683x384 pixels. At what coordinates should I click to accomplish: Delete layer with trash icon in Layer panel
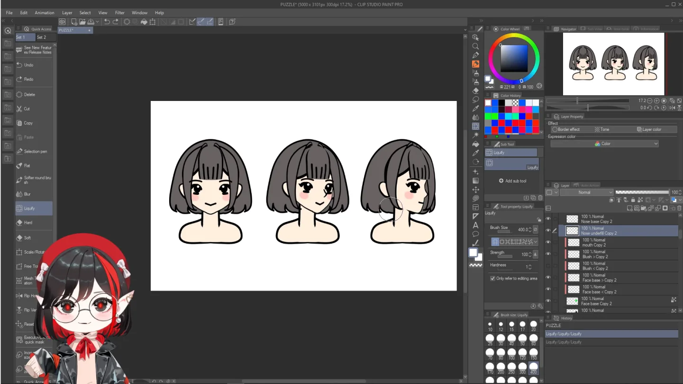(680, 208)
